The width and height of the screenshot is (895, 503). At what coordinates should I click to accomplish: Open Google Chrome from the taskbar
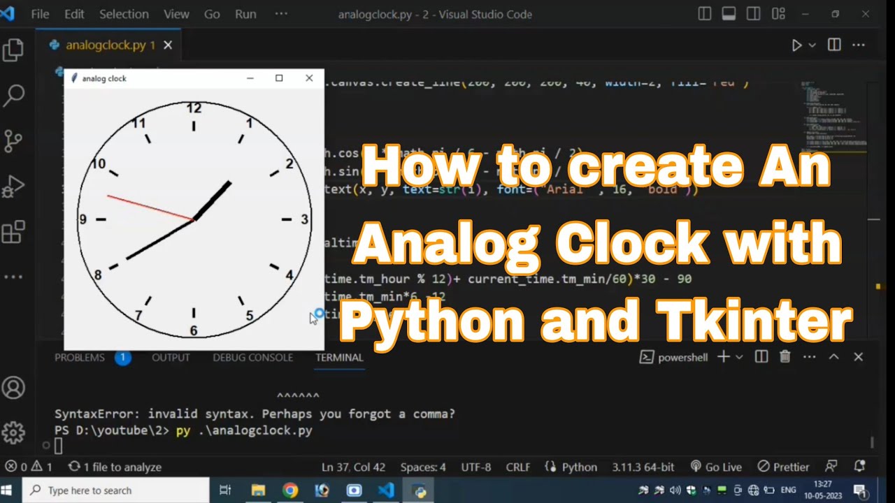pos(290,490)
